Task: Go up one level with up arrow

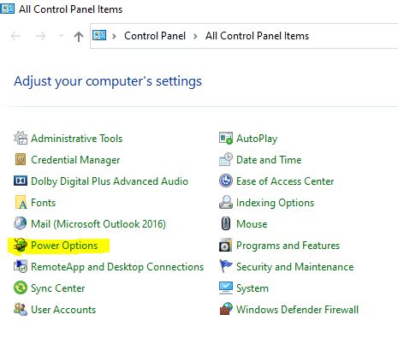Action: coord(79,36)
